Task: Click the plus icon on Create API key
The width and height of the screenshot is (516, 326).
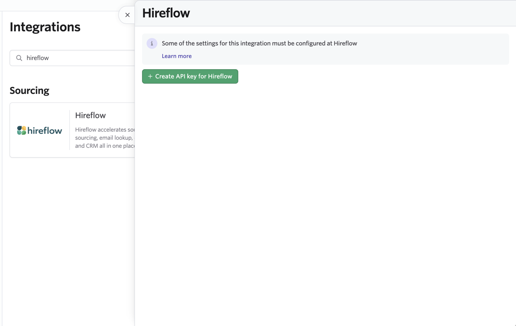Action: click(150, 76)
